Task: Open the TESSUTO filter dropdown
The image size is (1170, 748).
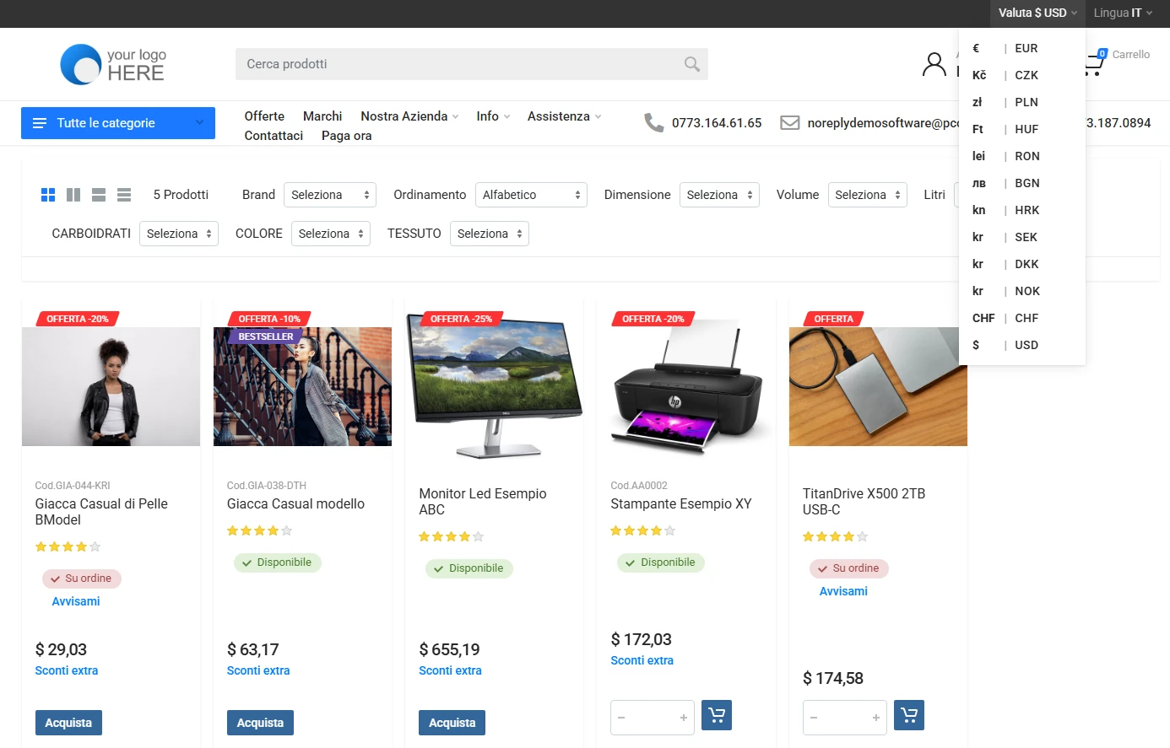Action: (490, 234)
